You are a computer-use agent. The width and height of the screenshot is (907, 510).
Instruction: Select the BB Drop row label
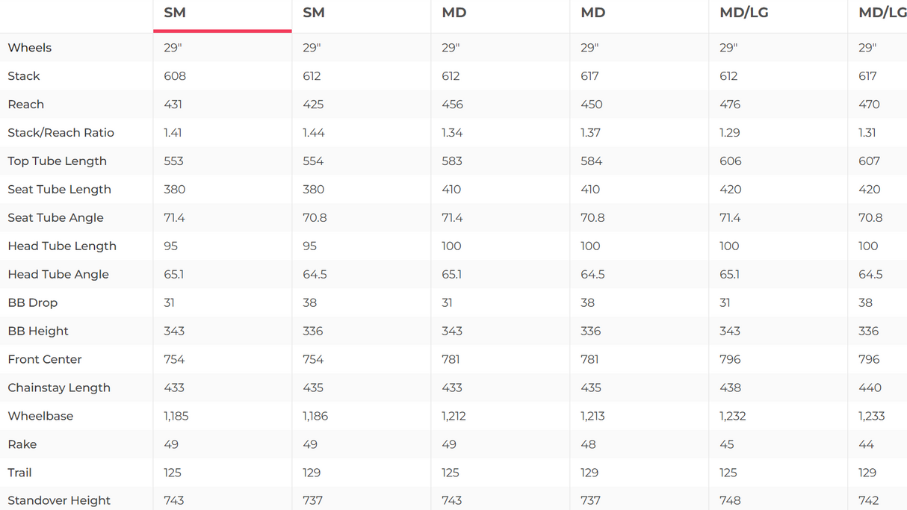(x=33, y=303)
